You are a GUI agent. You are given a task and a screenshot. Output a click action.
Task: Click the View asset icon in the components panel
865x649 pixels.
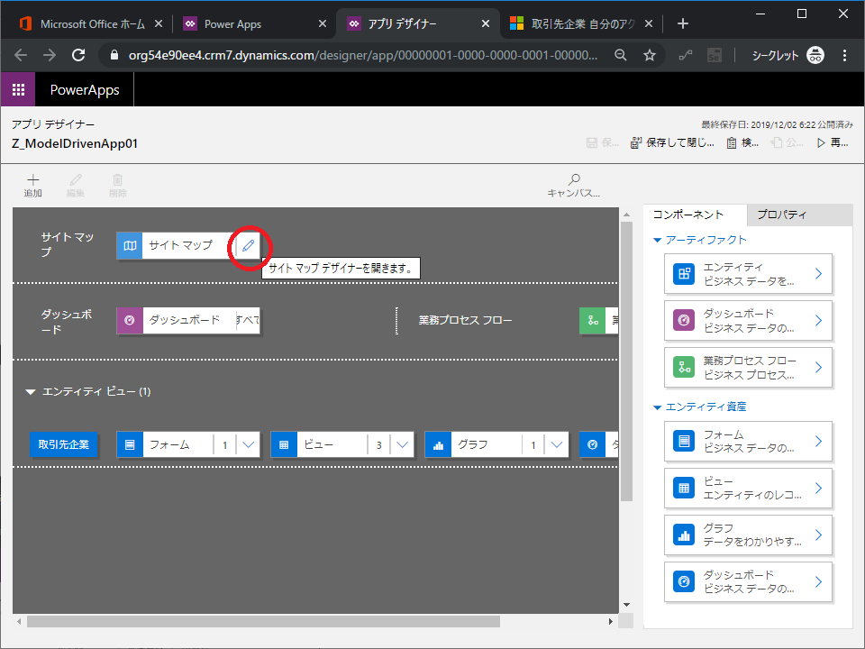(x=684, y=489)
